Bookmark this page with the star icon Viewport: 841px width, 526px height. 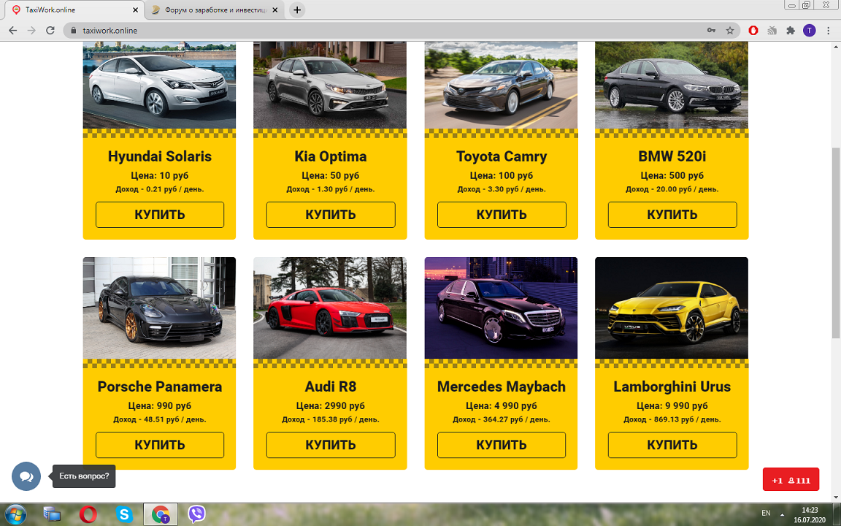(730, 31)
